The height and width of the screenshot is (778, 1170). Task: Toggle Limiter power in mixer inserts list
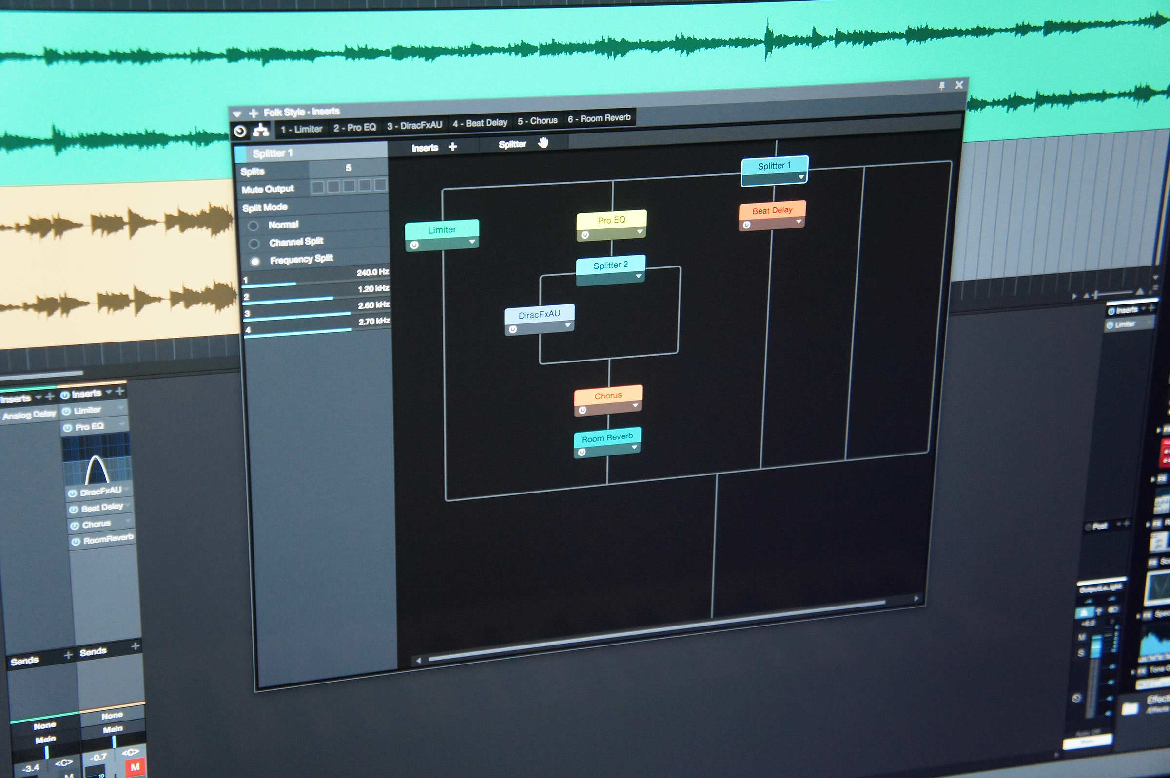66,411
